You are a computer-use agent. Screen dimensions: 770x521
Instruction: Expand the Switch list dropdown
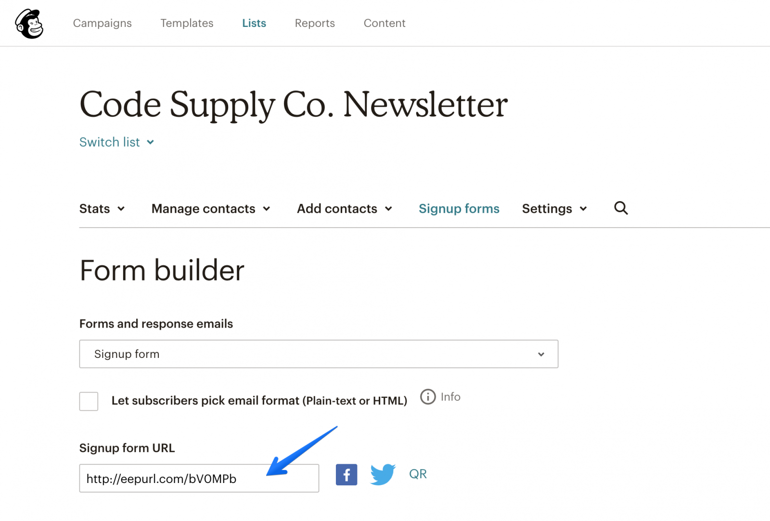(116, 142)
